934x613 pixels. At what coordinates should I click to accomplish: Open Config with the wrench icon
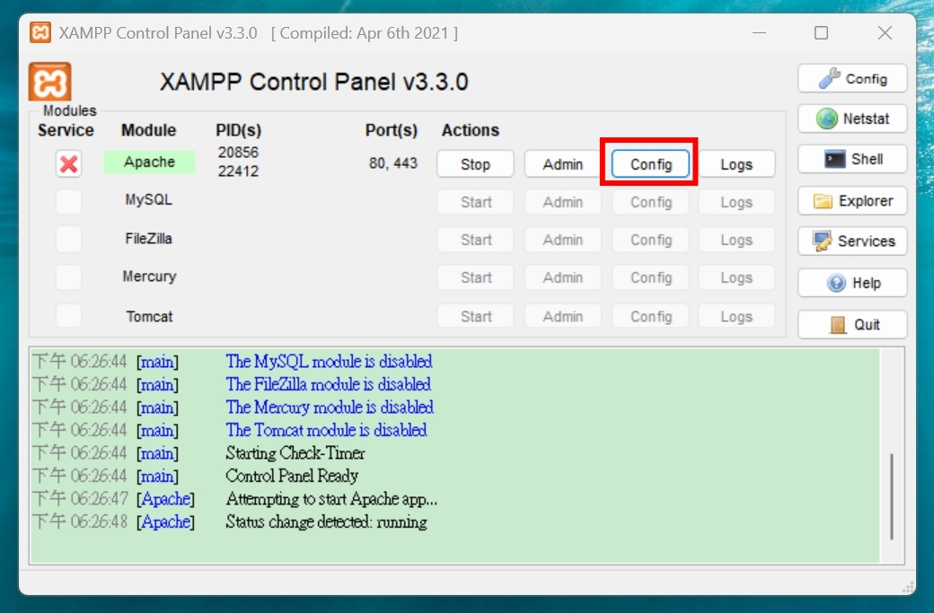click(852, 79)
